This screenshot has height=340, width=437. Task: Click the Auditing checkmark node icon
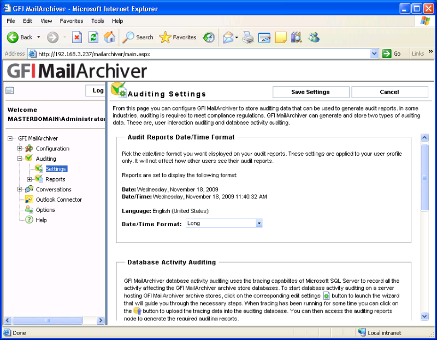(x=29, y=158)
